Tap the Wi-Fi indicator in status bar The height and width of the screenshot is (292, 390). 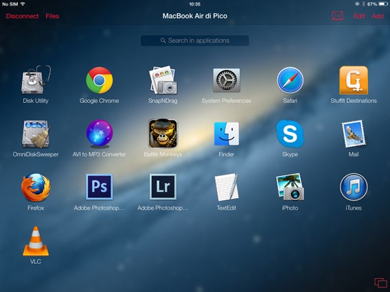23,3
